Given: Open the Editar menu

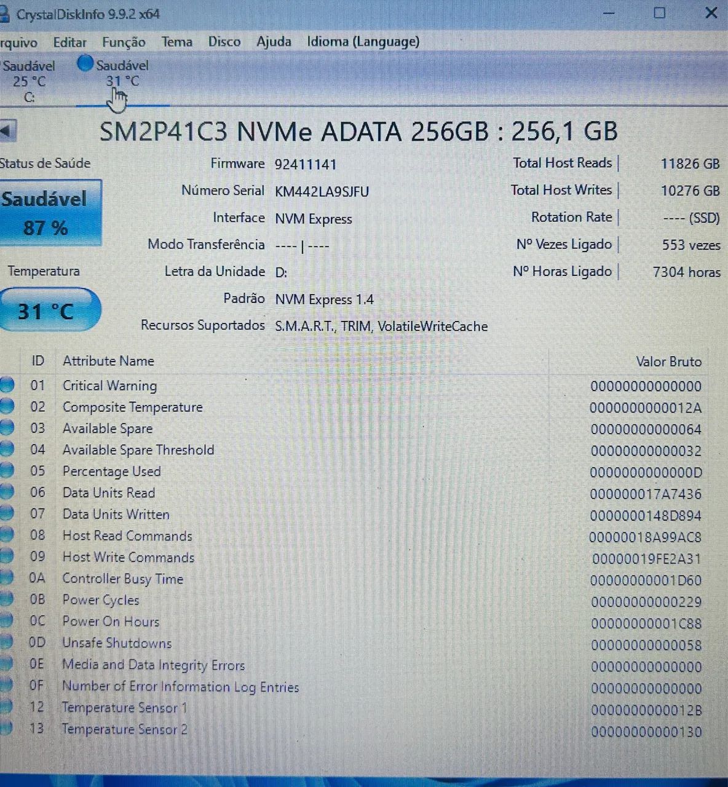Looking at the screenshot, I should coord(69,42).
